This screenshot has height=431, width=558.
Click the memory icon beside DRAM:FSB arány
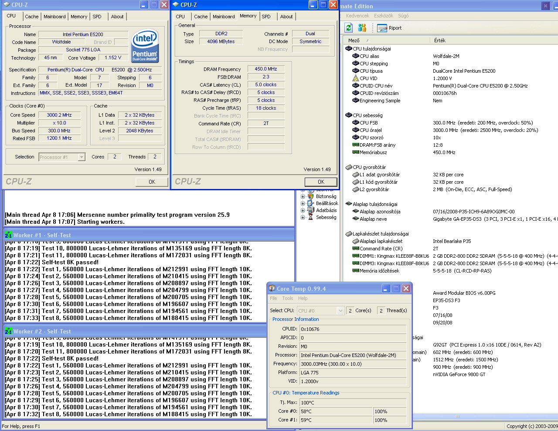tap(356, 145)
